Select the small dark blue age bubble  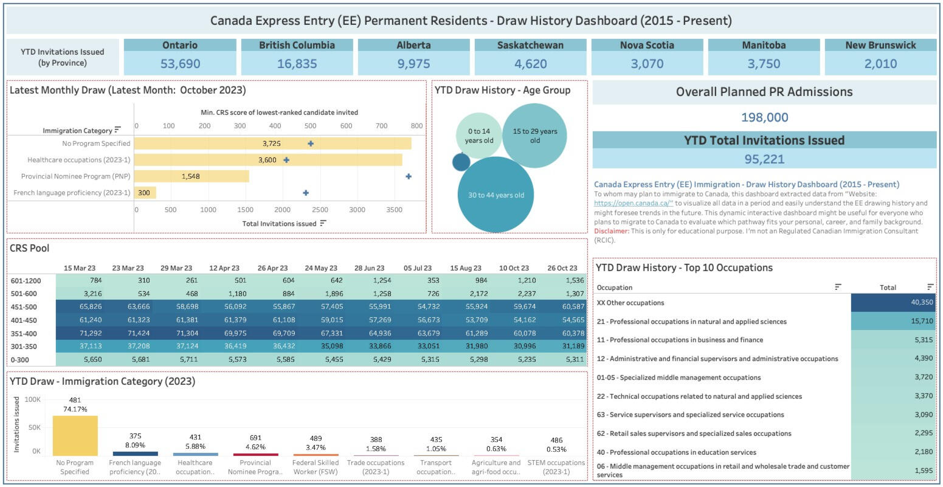(x=461, y=162)
